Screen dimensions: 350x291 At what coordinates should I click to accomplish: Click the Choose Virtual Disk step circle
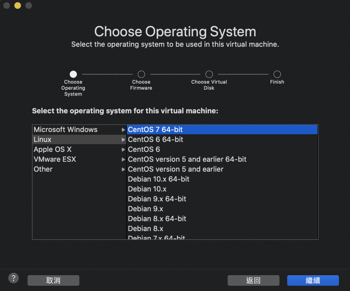point(209,74)
